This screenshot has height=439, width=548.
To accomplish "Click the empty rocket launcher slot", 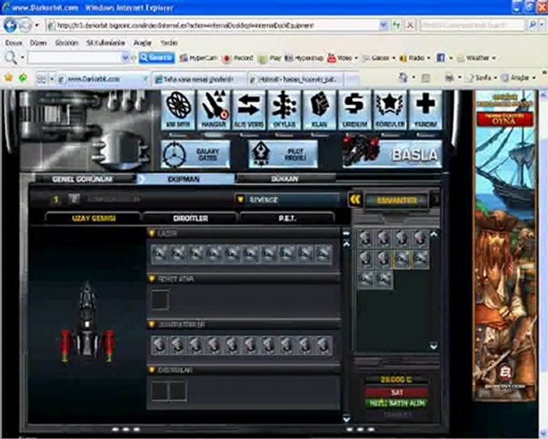I will click(x=160, y=300).
